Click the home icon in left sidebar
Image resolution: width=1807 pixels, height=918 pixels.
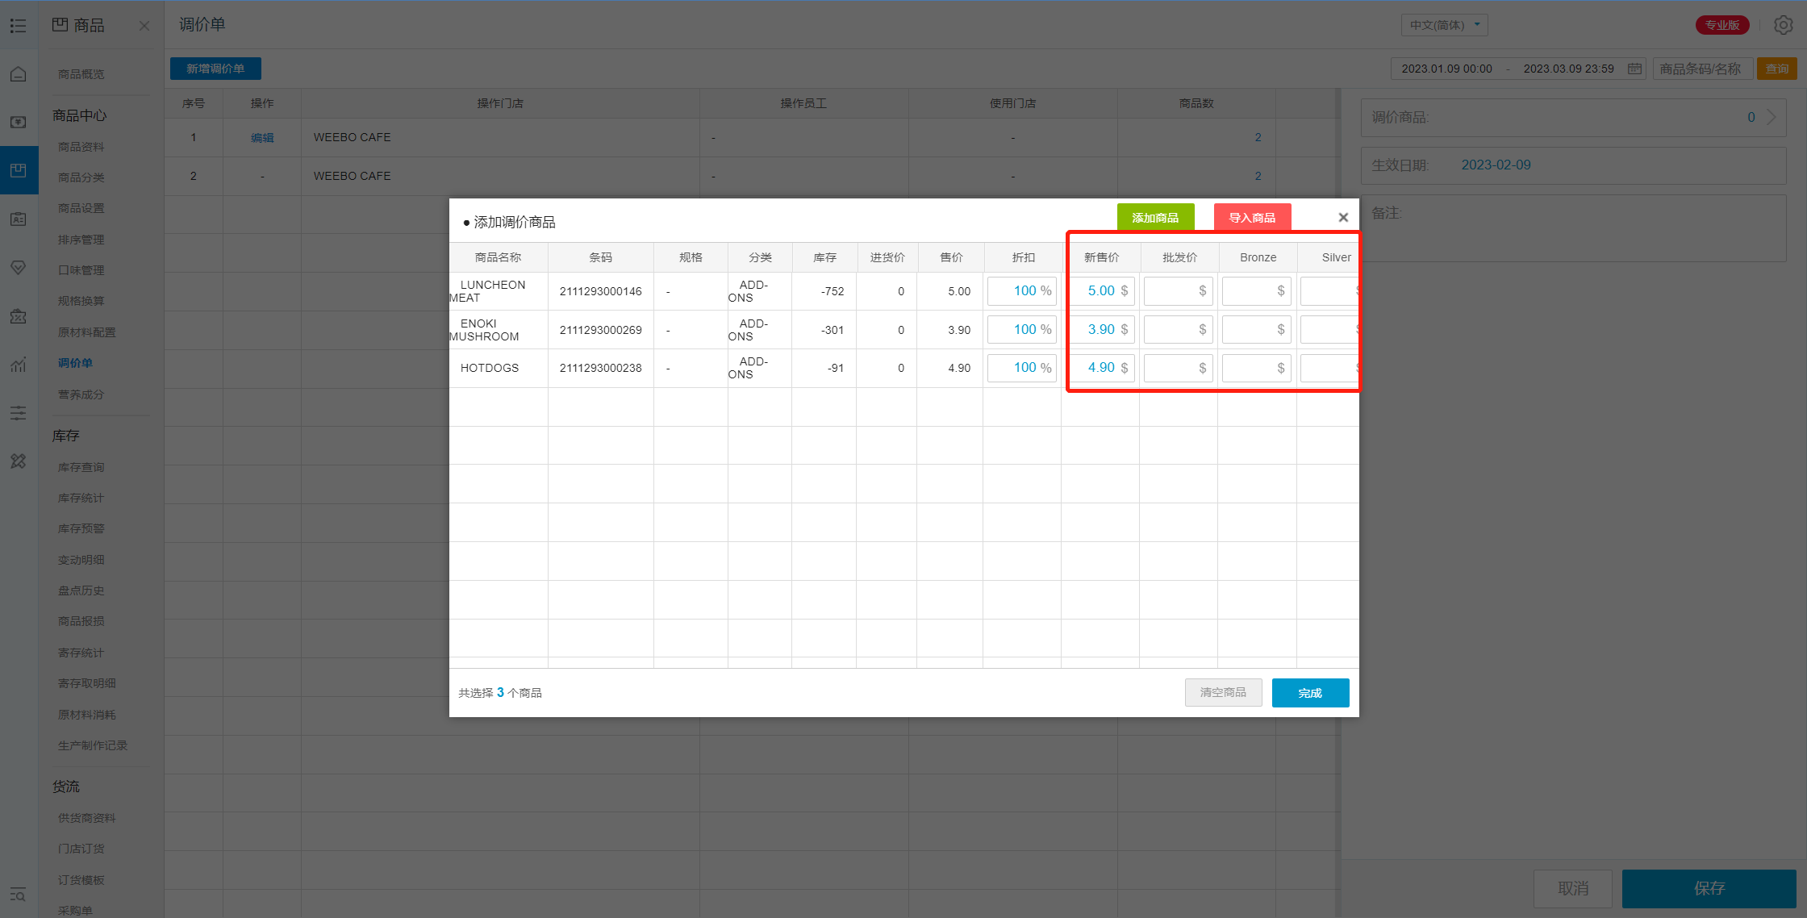[x=18, y=74]
